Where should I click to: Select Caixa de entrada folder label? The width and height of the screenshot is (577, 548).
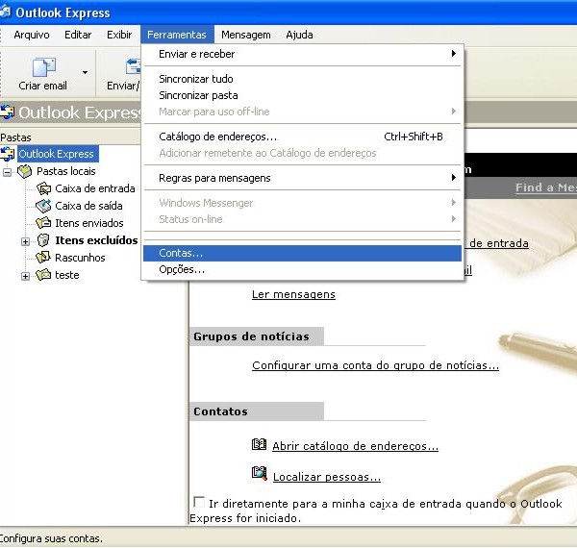pyautogui.click(x=95, y=188)
